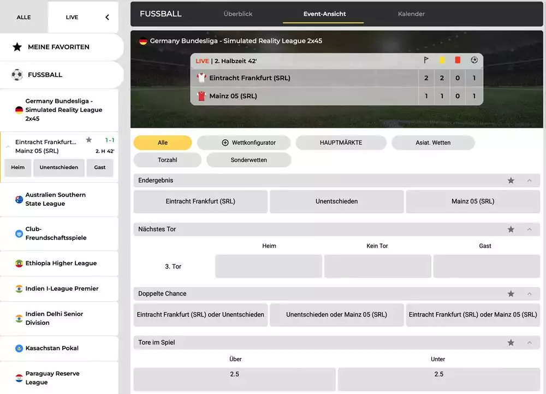This screenshot has width=546, height=394.
Task: Bet Mainz 05 (SRL) in Endergebnis
Action: pyautogui.click(x=473, y=201)
